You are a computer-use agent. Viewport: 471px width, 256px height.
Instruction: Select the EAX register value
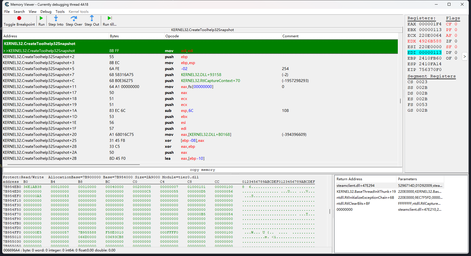point(430,24)
